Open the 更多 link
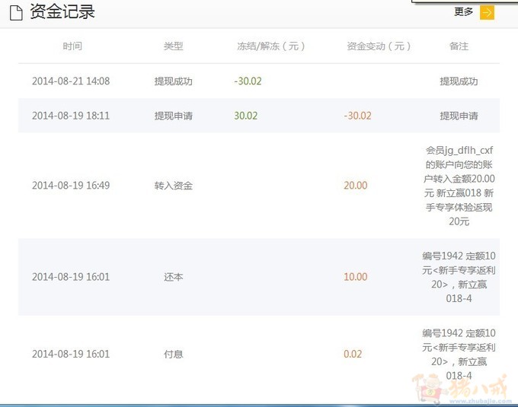 (463, 12)
